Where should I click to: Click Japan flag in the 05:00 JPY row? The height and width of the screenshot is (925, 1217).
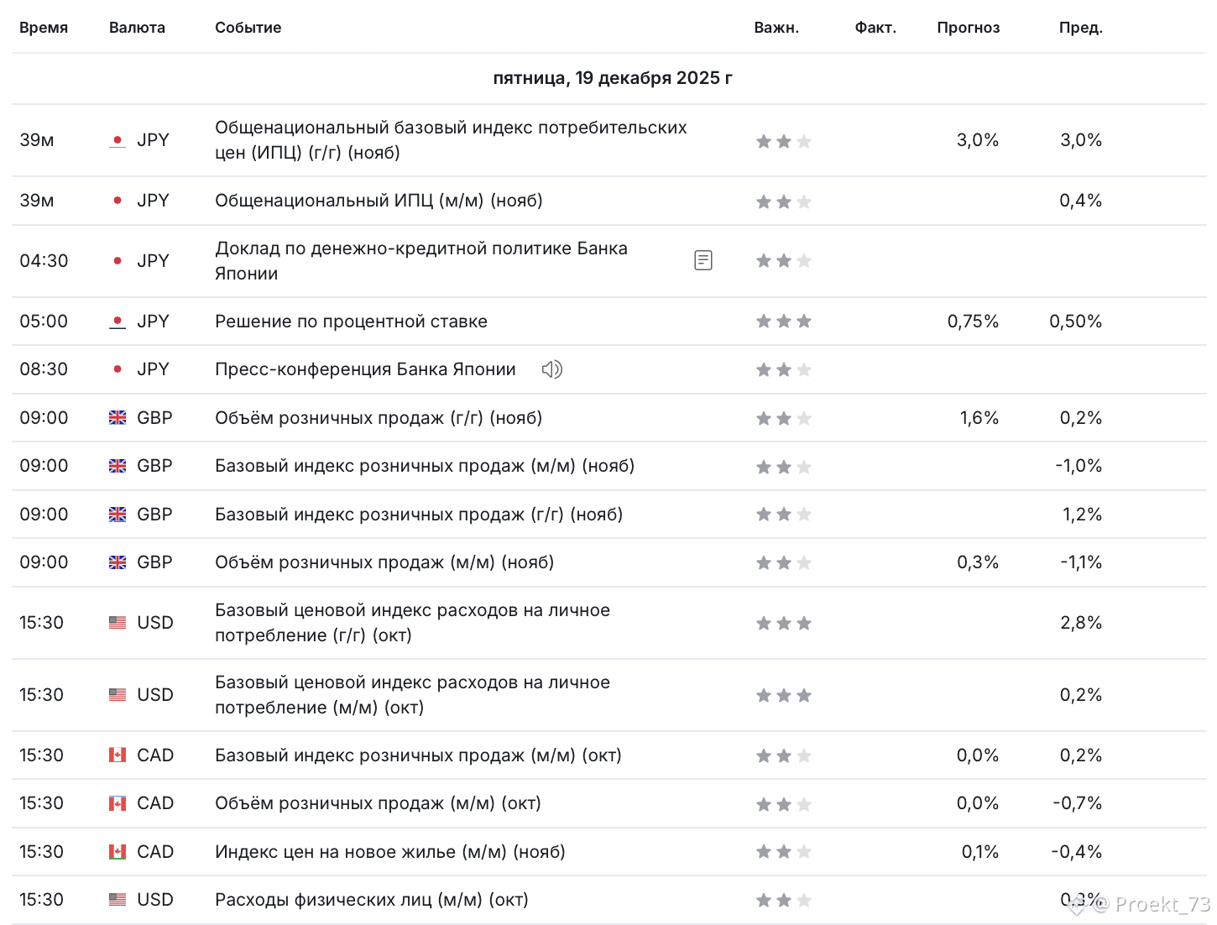[118, 321]
